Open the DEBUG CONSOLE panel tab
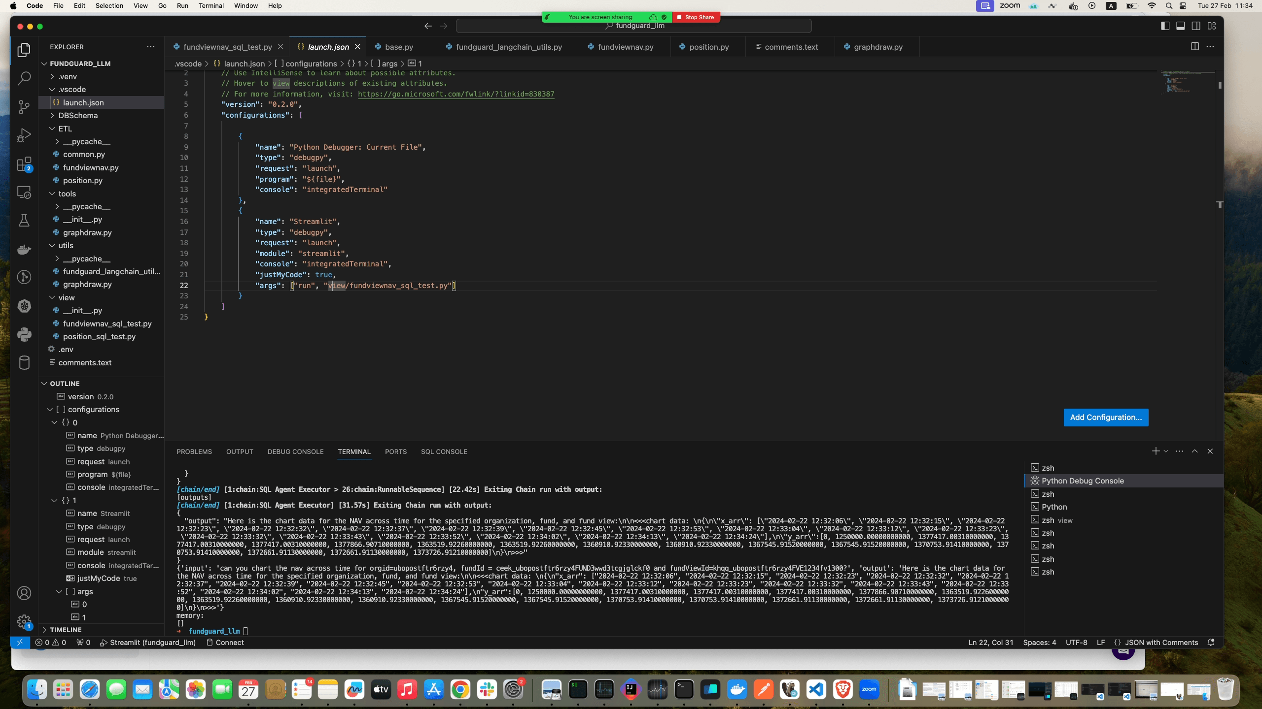Image resolution: width=1262 pixels, height=709 pixels. pos(295,451)
